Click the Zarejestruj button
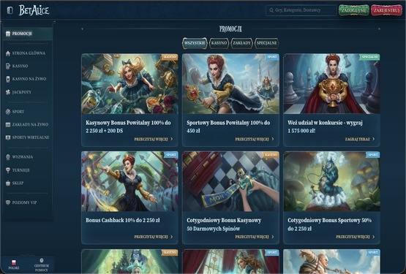Screen dimensions: 406x274 [x=386, y=11]
